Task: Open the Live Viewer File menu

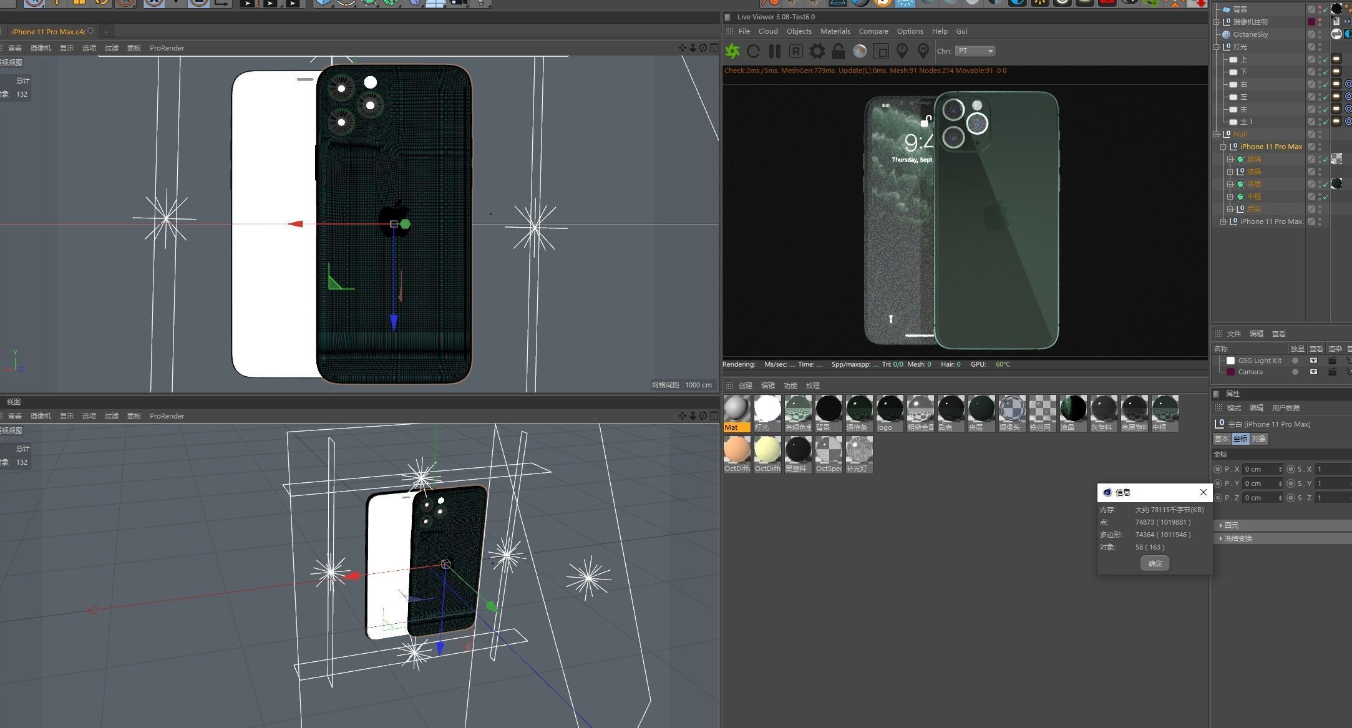Action: pyautogui.click(x=744, y=31)
